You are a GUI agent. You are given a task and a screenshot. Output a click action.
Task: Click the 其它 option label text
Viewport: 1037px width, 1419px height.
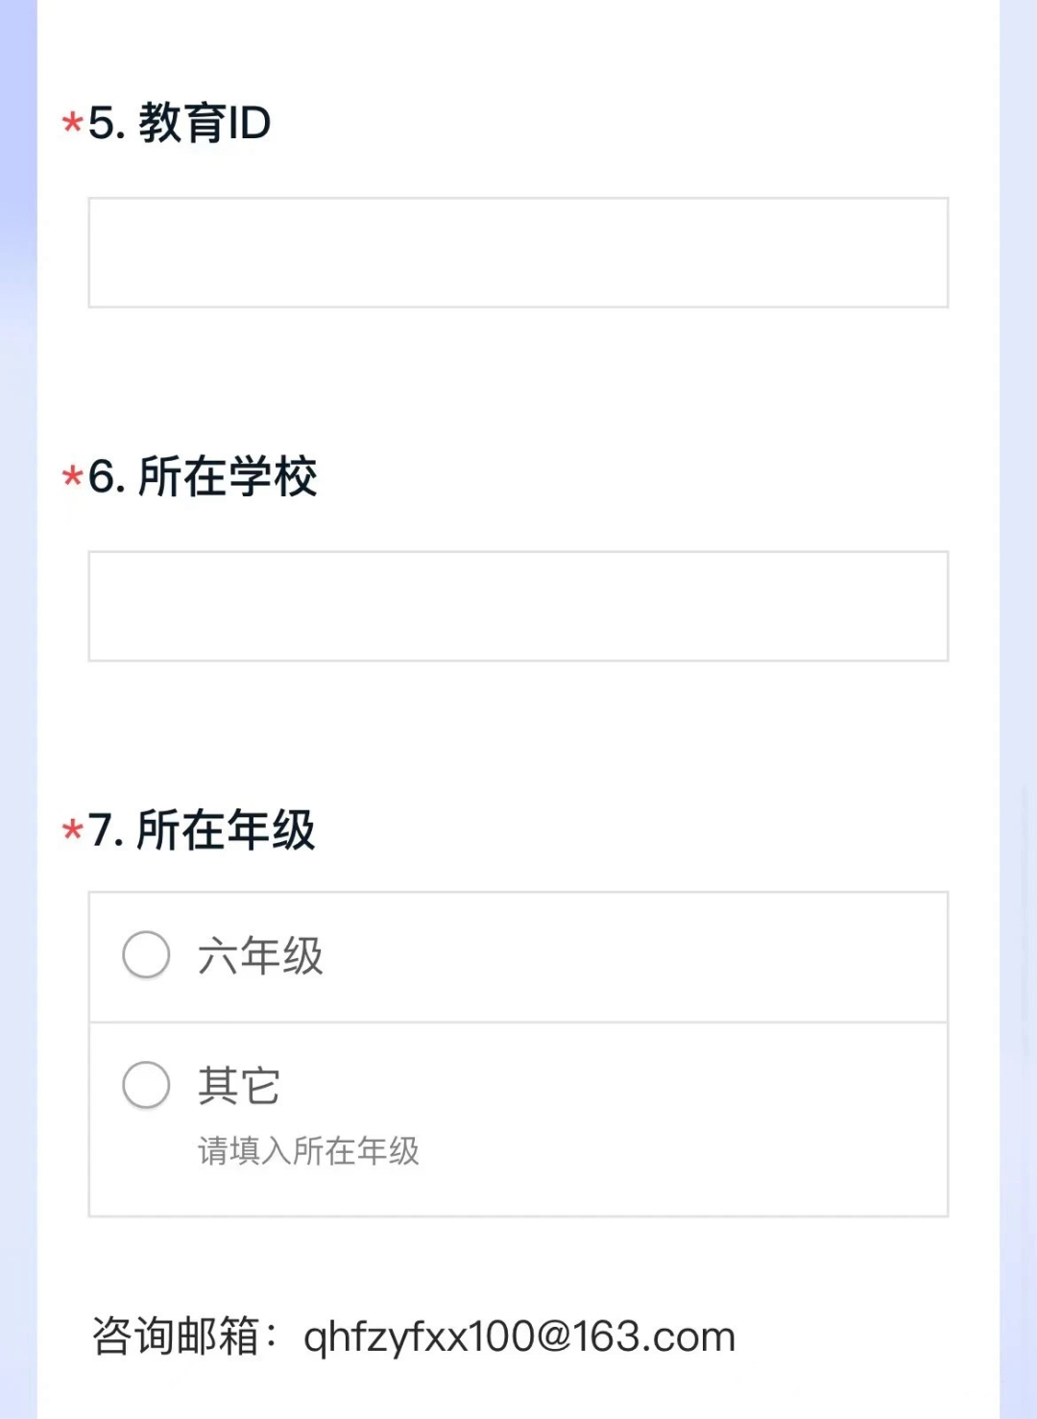coord(239,1086)
